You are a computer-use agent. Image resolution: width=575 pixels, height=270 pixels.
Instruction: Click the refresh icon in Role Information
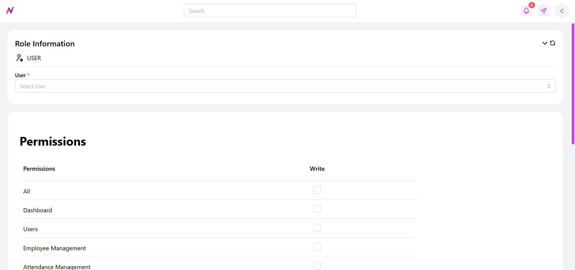[553, 43]
